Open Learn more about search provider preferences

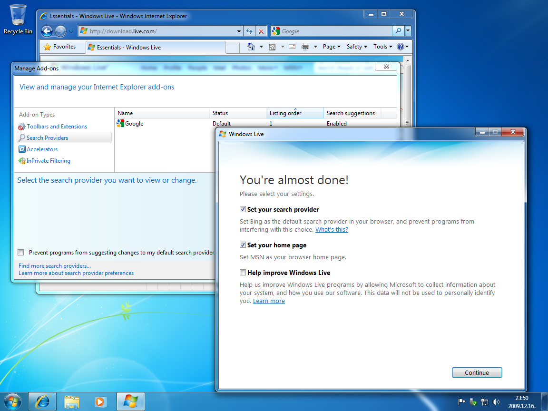click(x=76, y=273)
